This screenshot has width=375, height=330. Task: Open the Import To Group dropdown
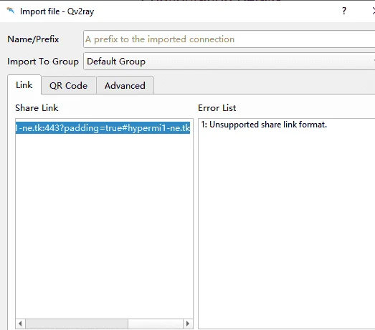229,62
